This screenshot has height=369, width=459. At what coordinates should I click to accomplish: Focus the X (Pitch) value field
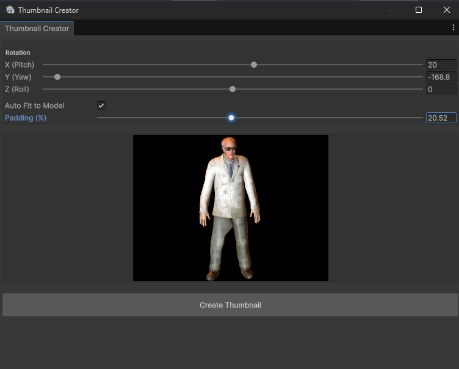[x=441, y=65]
